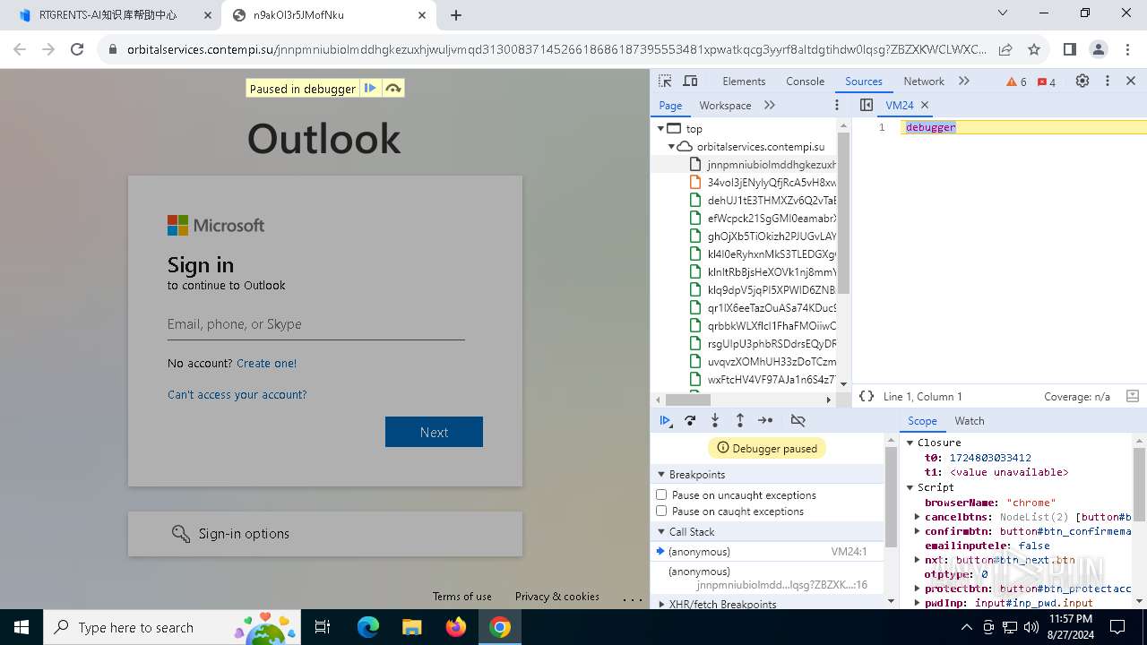The image size is (1147, 645).
Task: Open navigator pane more options menu
Action: pos(837,105)
